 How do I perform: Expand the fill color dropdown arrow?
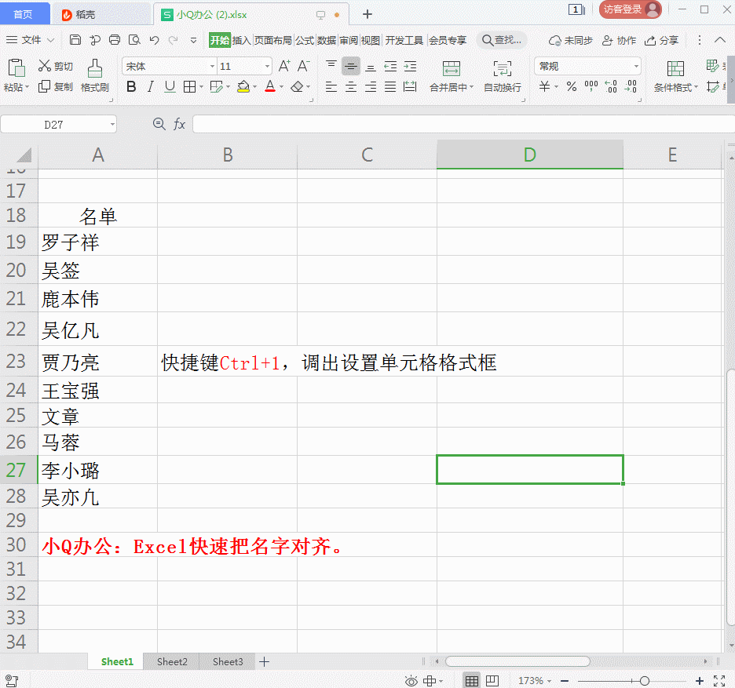[255, 86]
